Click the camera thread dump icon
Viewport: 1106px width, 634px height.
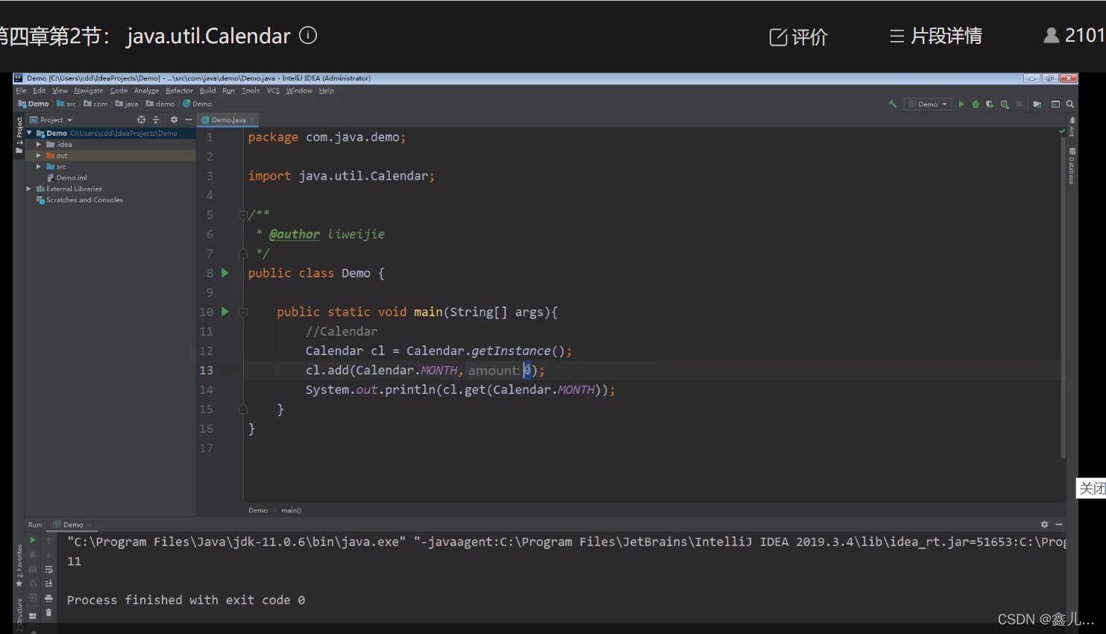click(33, 569)
